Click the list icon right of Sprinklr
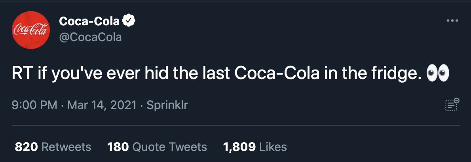 (452, 105)
